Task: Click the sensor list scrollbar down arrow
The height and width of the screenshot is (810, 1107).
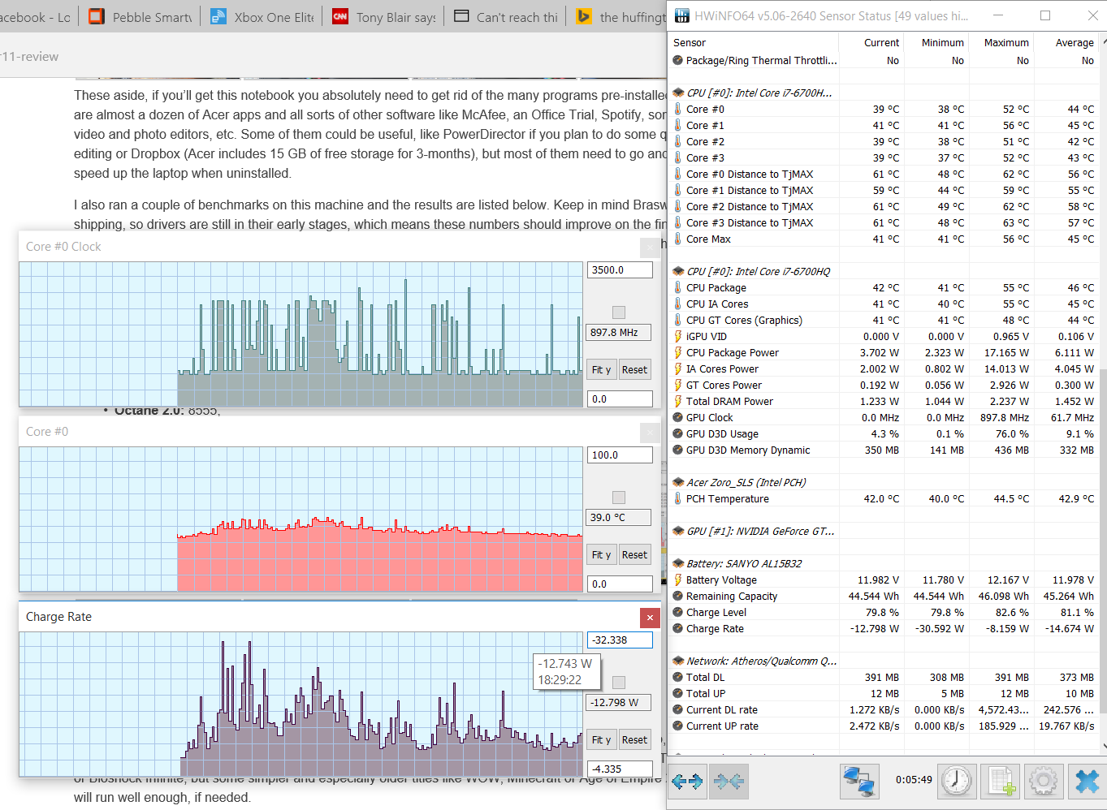Action: coord(1102,746)
